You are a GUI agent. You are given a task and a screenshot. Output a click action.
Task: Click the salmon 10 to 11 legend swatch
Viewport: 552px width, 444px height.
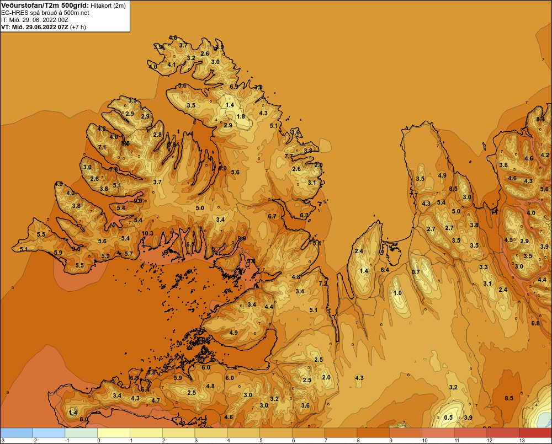pyautogui.click(x=438, y=433)
